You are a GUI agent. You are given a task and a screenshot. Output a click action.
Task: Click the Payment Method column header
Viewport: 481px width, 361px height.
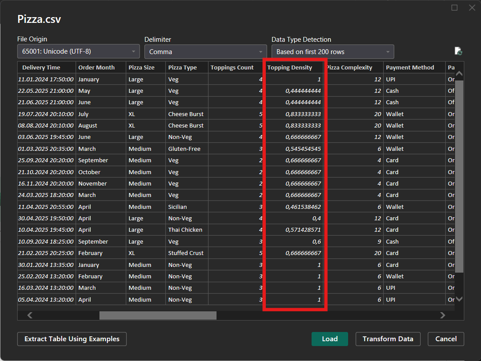point(410,68)
